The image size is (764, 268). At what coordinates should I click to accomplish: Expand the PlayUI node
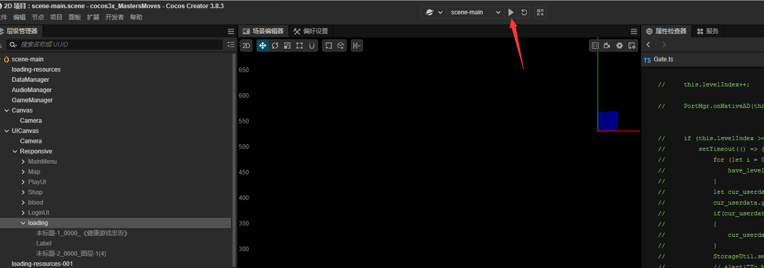[23, 182]
